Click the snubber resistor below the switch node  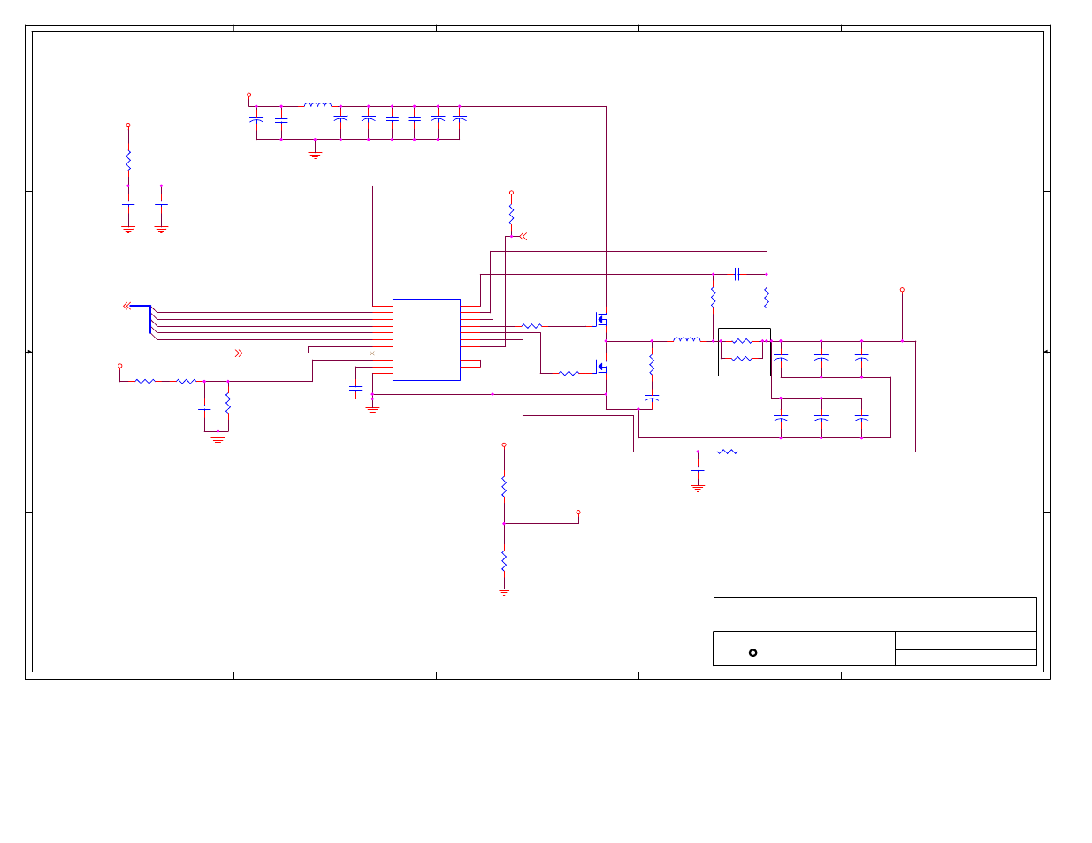coord(652,364)
